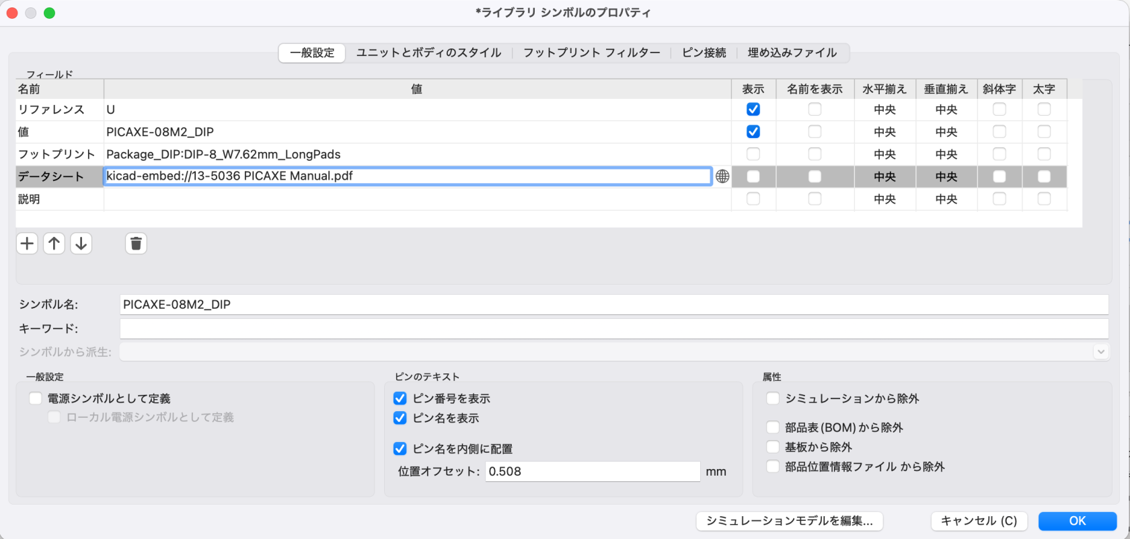Enable 名前を表示 for リファレンス row

815,109
